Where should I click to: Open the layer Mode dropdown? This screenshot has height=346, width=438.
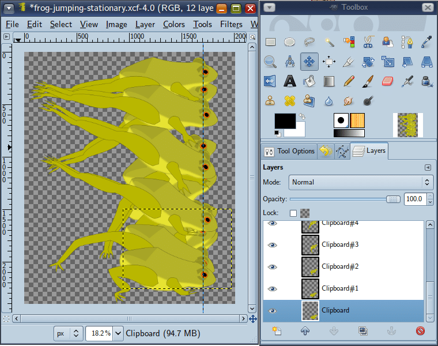361,182
